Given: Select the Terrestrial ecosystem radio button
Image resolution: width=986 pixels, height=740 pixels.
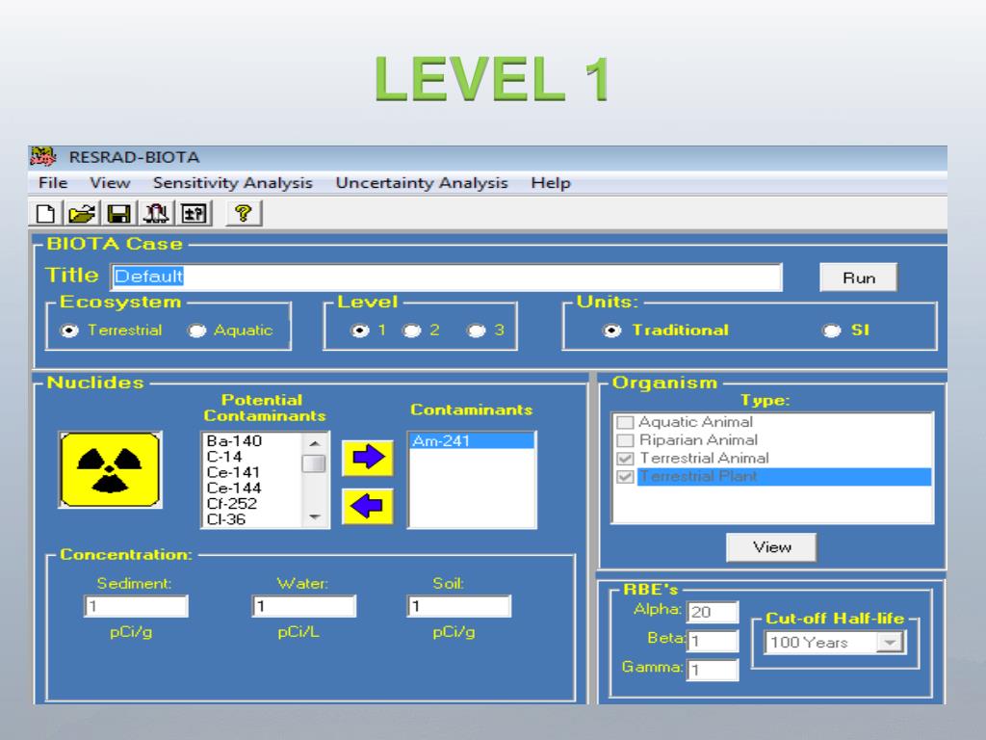Looking at the screenshot, I should click(69, 331).
